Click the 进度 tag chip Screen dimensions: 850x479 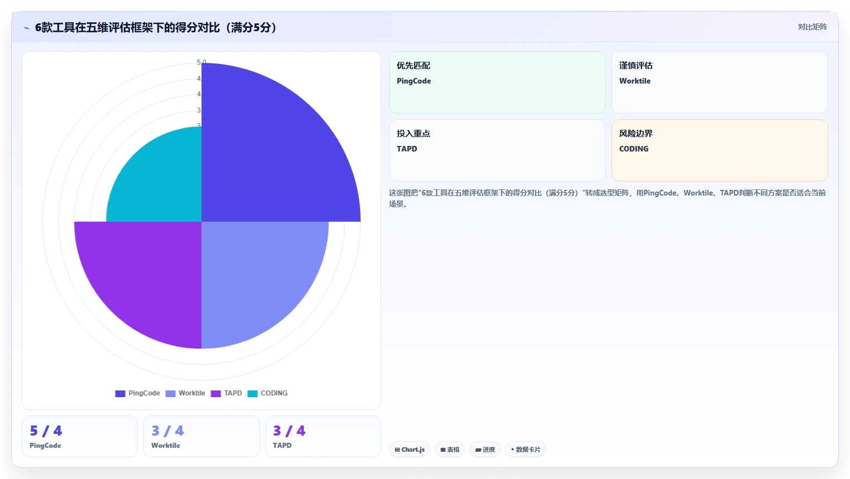pos(485,449)
